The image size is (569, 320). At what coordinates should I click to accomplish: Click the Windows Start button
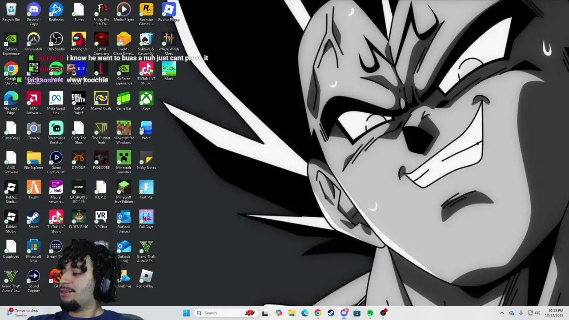click(x=186, y=313)
